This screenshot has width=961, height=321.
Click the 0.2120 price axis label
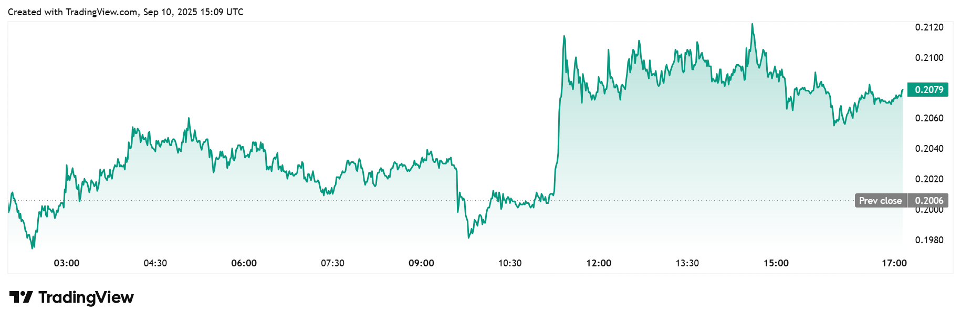point(929,27)
